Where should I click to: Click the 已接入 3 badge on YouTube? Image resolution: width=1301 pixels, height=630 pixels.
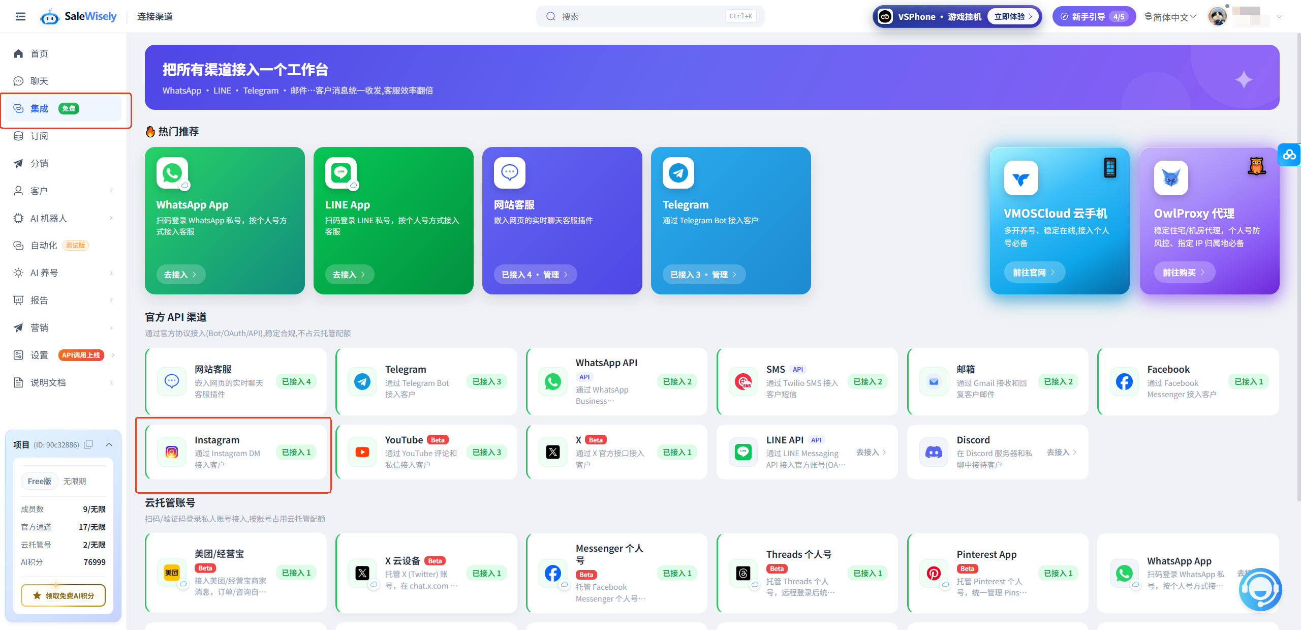[487, 452]
